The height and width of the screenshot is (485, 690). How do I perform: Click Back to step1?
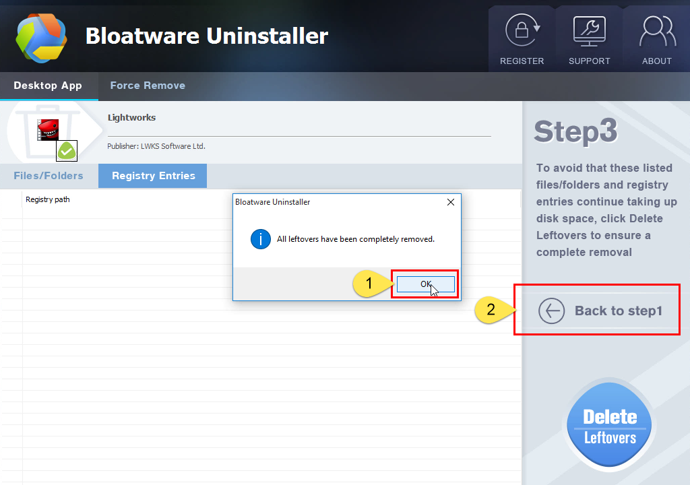coord(600,311)
